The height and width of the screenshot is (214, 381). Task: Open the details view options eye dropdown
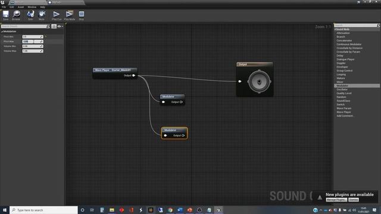point(60,26)
